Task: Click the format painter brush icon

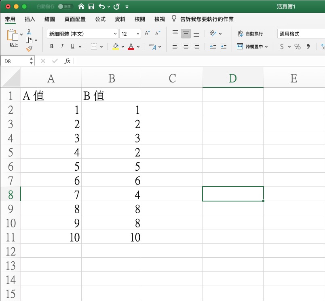Action: 29,49
